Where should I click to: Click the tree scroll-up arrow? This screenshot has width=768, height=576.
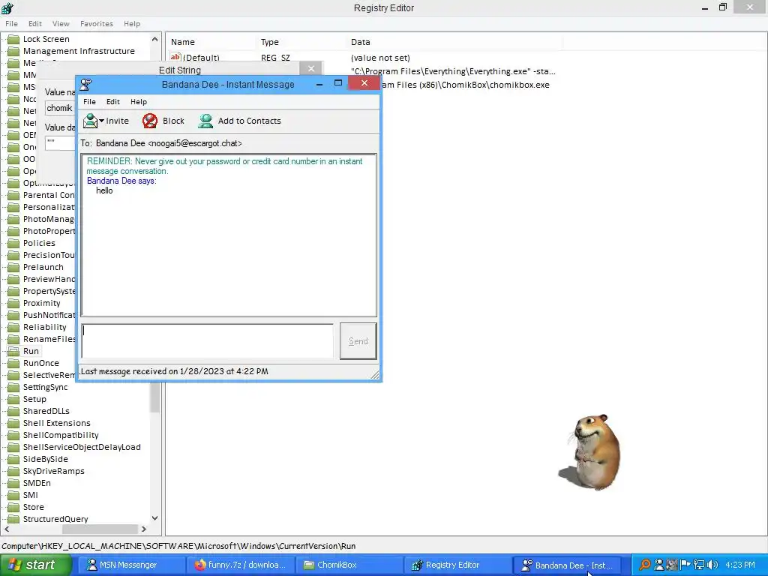pos(154,39)
